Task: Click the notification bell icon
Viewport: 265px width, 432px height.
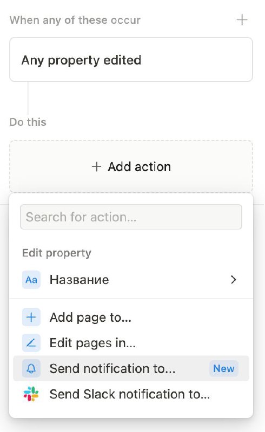Action: pos(31,368)
